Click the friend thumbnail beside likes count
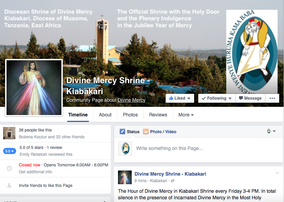This screenshot has width=284, height=202. pyautogui.click(x=9, y=133)
